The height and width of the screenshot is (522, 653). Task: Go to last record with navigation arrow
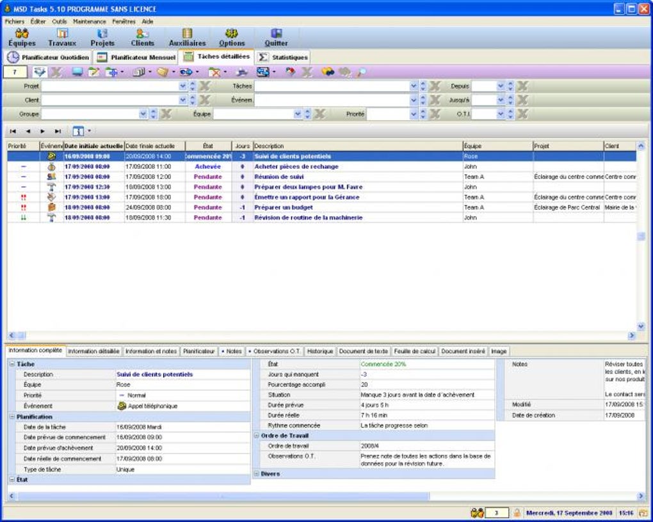pos(58,131)
